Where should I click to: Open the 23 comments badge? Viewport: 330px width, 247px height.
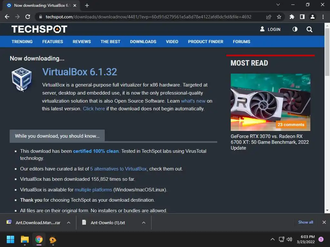pos(291,124)
